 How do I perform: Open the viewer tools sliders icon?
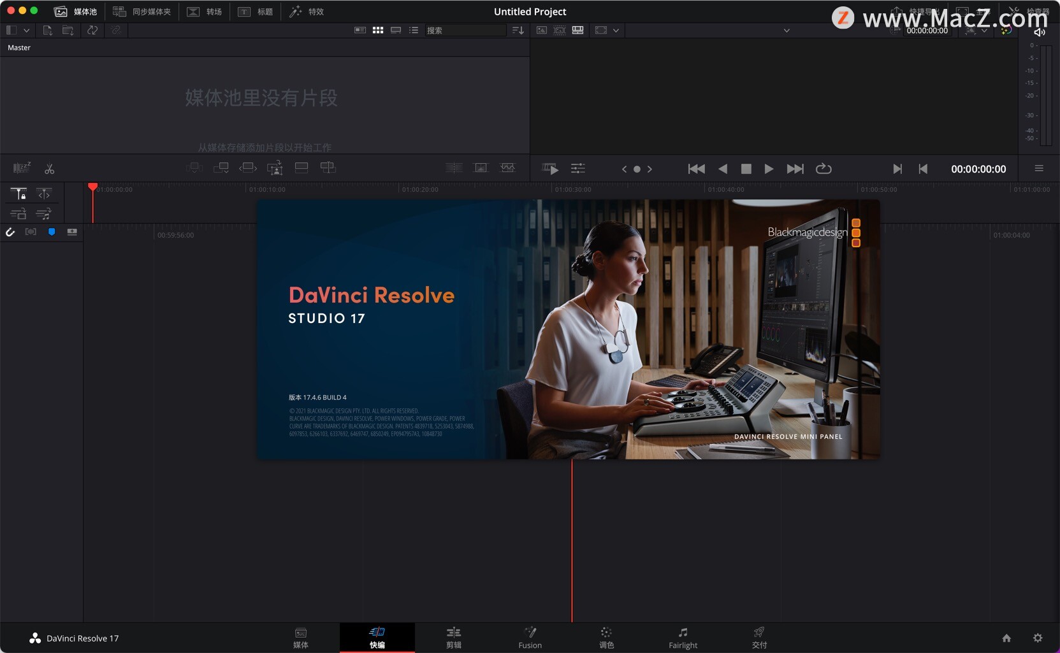click(x=578, y=169)
